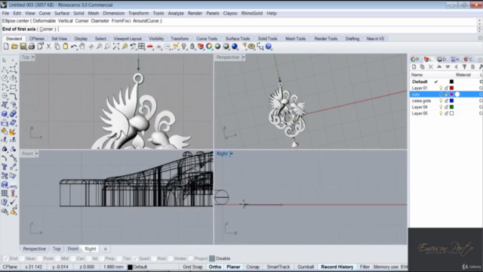The width and height of the screenshot is (483, 272).
Task: Toggle the lock icon of Layer 04
Action: coord(446,107)
